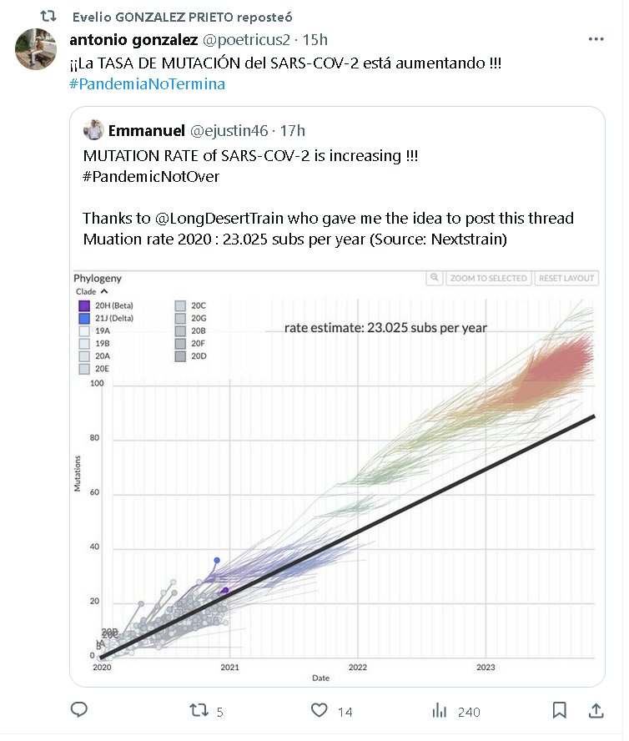Click the RESET LAYOUT button
Viewport: 629px width, 741px height.
(x=566, y=278)
